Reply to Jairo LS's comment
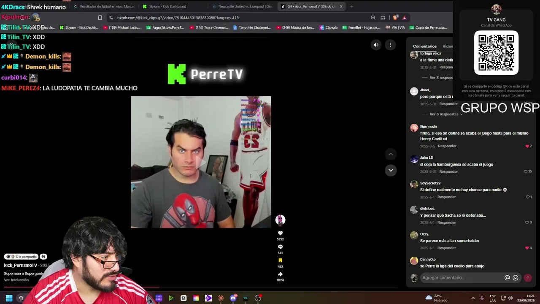The image size is (540, 304). [x=448, y=171]
